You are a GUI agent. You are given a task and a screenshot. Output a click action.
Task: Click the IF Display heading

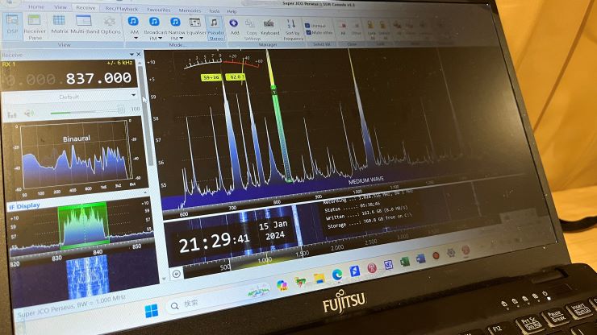pos(24,206)
